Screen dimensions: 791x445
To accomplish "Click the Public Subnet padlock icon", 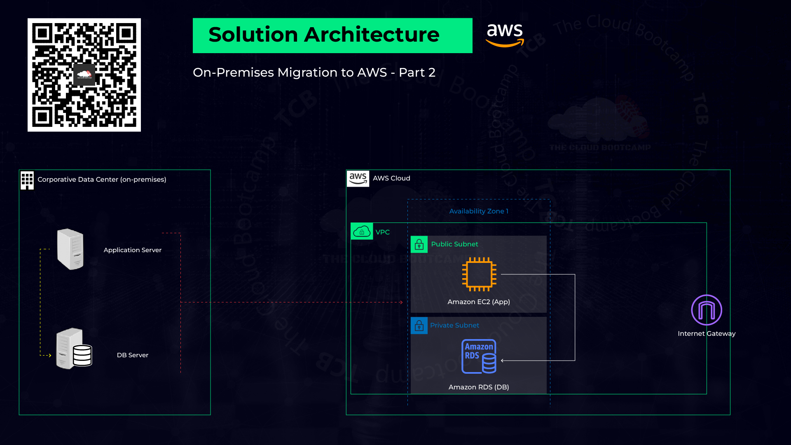I will (419, 244).
